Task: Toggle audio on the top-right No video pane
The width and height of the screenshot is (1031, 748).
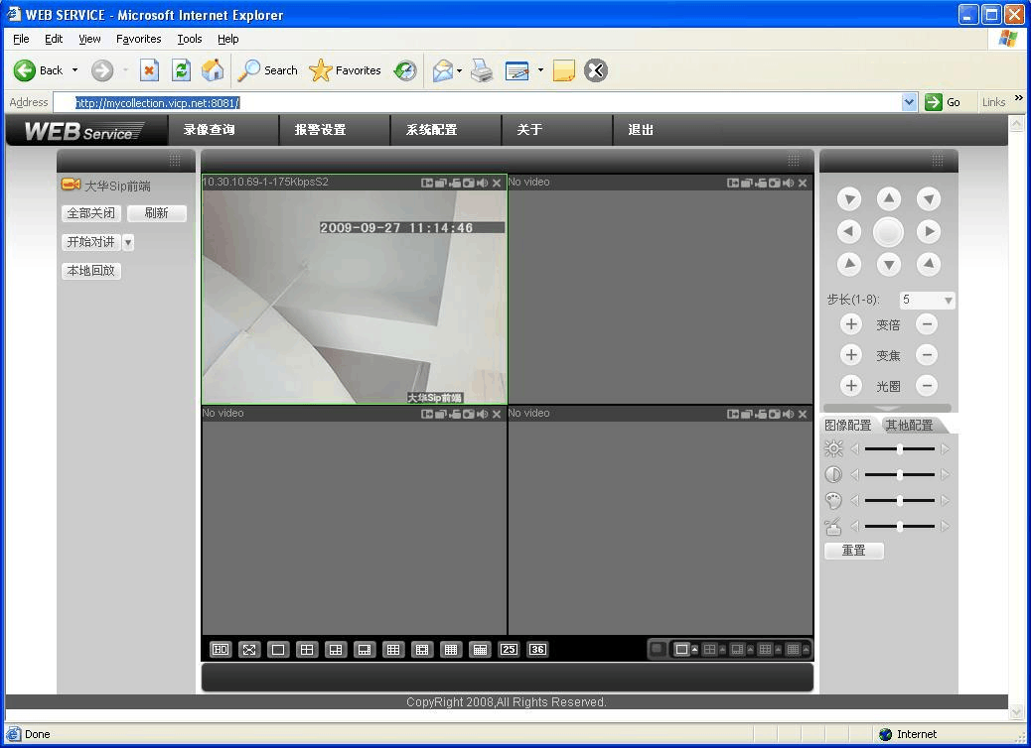Action: (x=789, y=183)
